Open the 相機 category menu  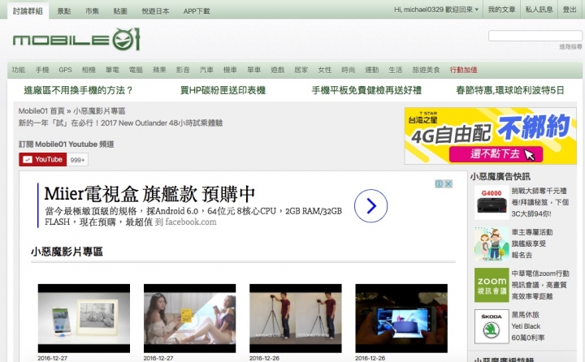89,70
